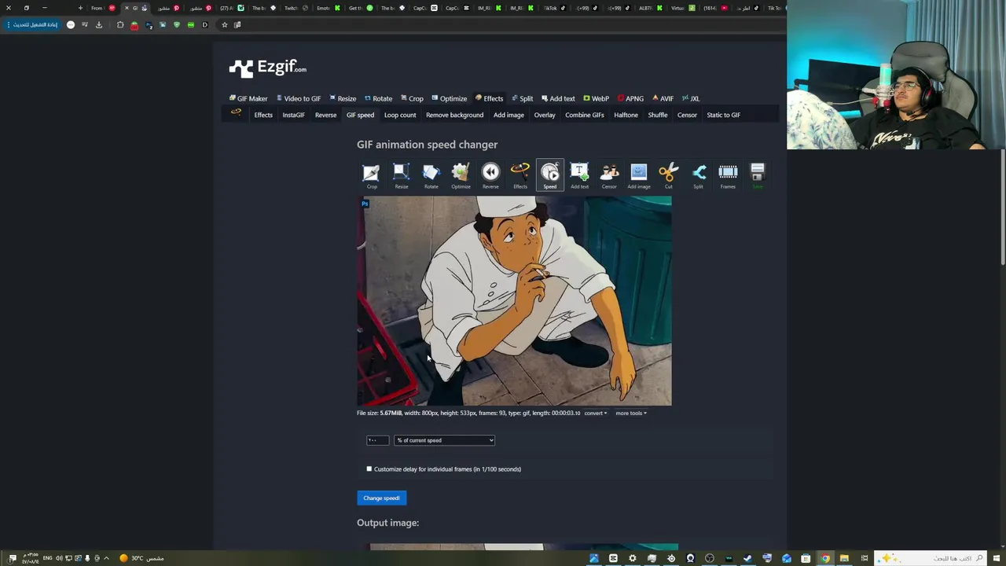Image resolution: width=1006 pixels, height=566 pixels.
Task: Select the Cut scissors tool icon
Action: (669, 175)
